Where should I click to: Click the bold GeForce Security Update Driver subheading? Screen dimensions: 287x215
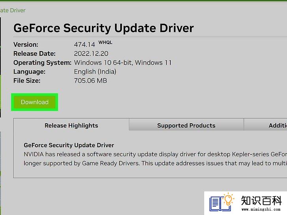pyautogui.click(x=69, y=145)
